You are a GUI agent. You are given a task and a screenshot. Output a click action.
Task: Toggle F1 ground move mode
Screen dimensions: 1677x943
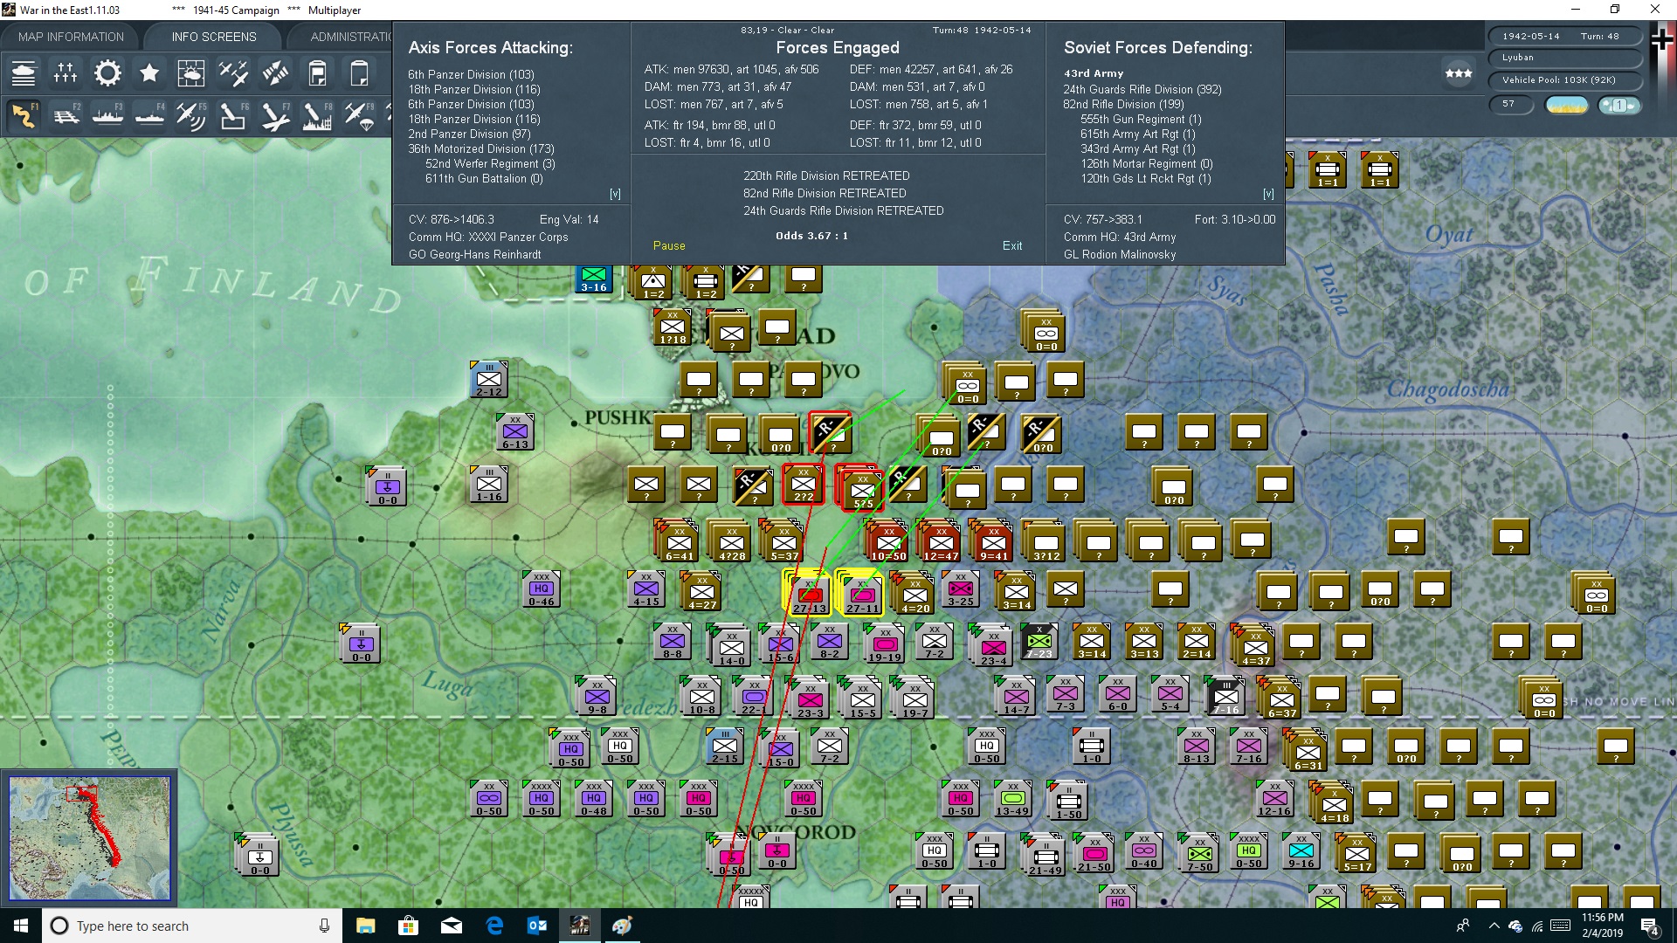[24, 115]
